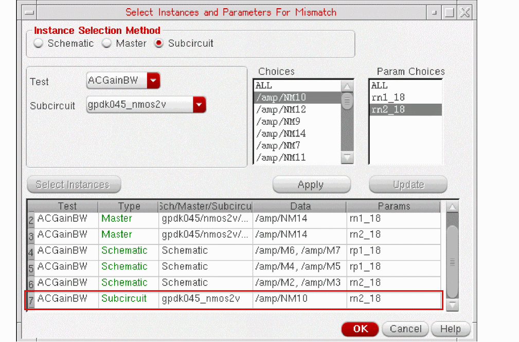The image size is (519, 342).
Task: Select the Schematic radio button
Action: [x=39, y=44]
